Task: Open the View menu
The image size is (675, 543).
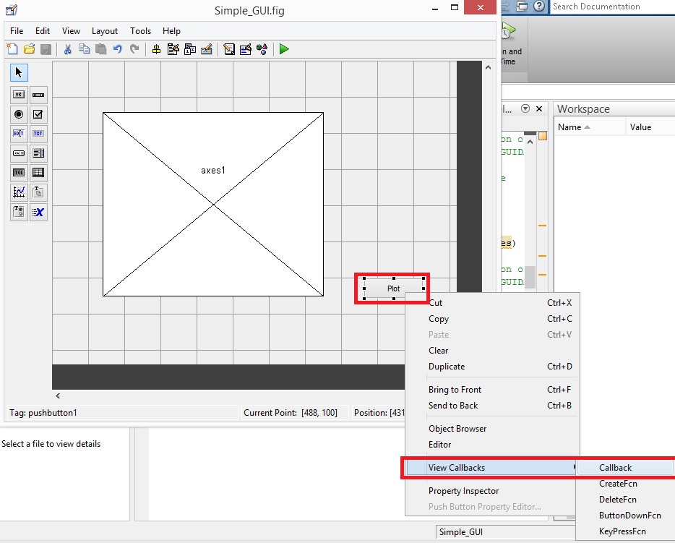Action: 71,31
